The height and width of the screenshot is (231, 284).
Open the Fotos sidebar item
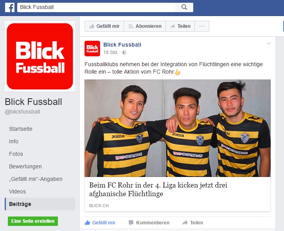point(16,154)
